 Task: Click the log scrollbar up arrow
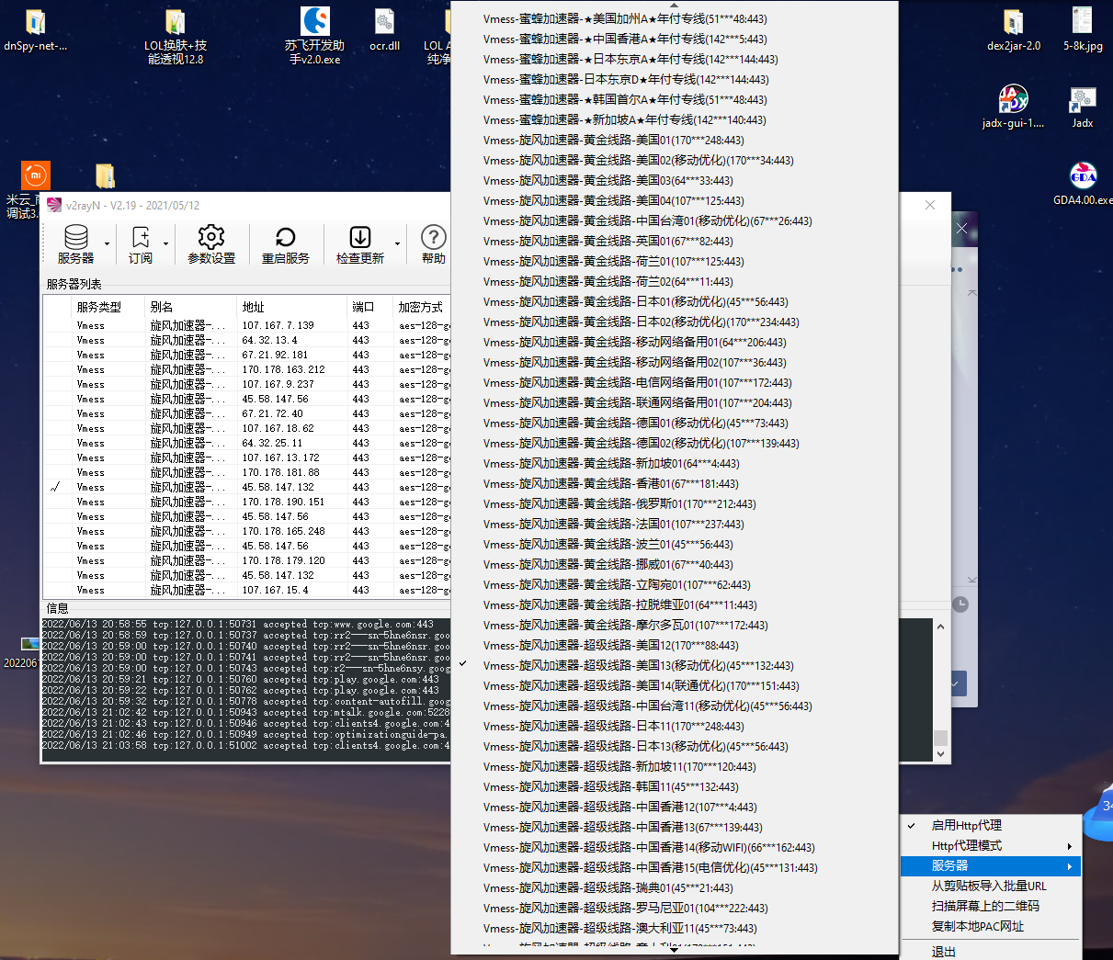pyautogui.click(x=940, y=627)
